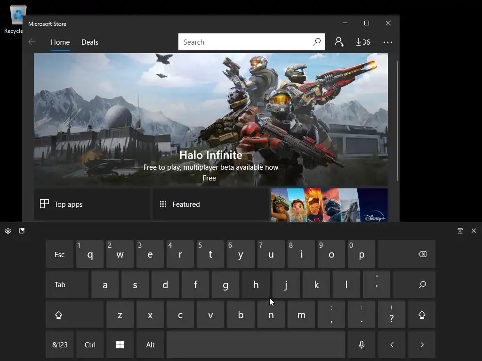
Task: Tap the comma key
Action: point(331,314)
